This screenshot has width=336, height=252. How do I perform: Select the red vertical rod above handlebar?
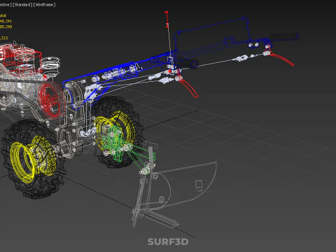tap(167, 20)
